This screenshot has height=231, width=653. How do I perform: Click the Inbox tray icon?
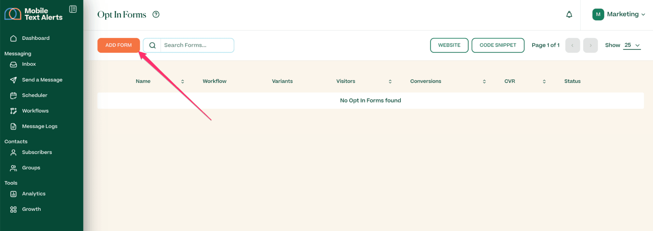pyautogui.click(x=13, y=64)
